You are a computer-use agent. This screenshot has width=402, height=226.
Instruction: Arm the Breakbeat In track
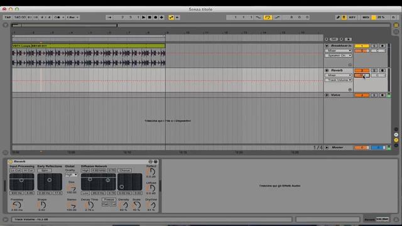(382, 46)
